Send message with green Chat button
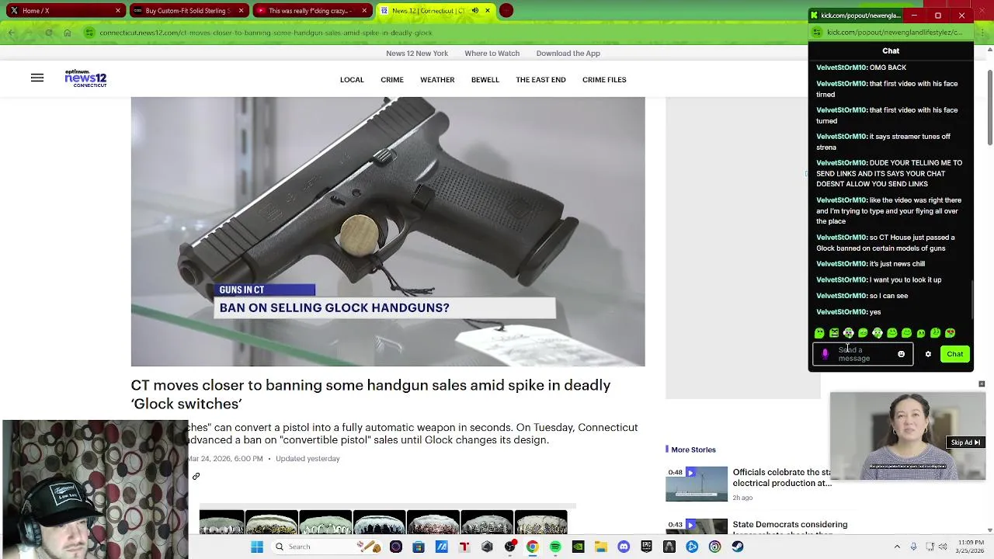Viewport: 994px width, 559px height. [x=955, y=354]
